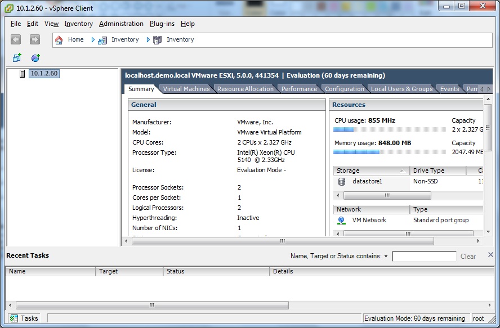Image resolution: width=500 pixels, height=328 pixels.
Task: Click the Home house icon
Action: 59,40
